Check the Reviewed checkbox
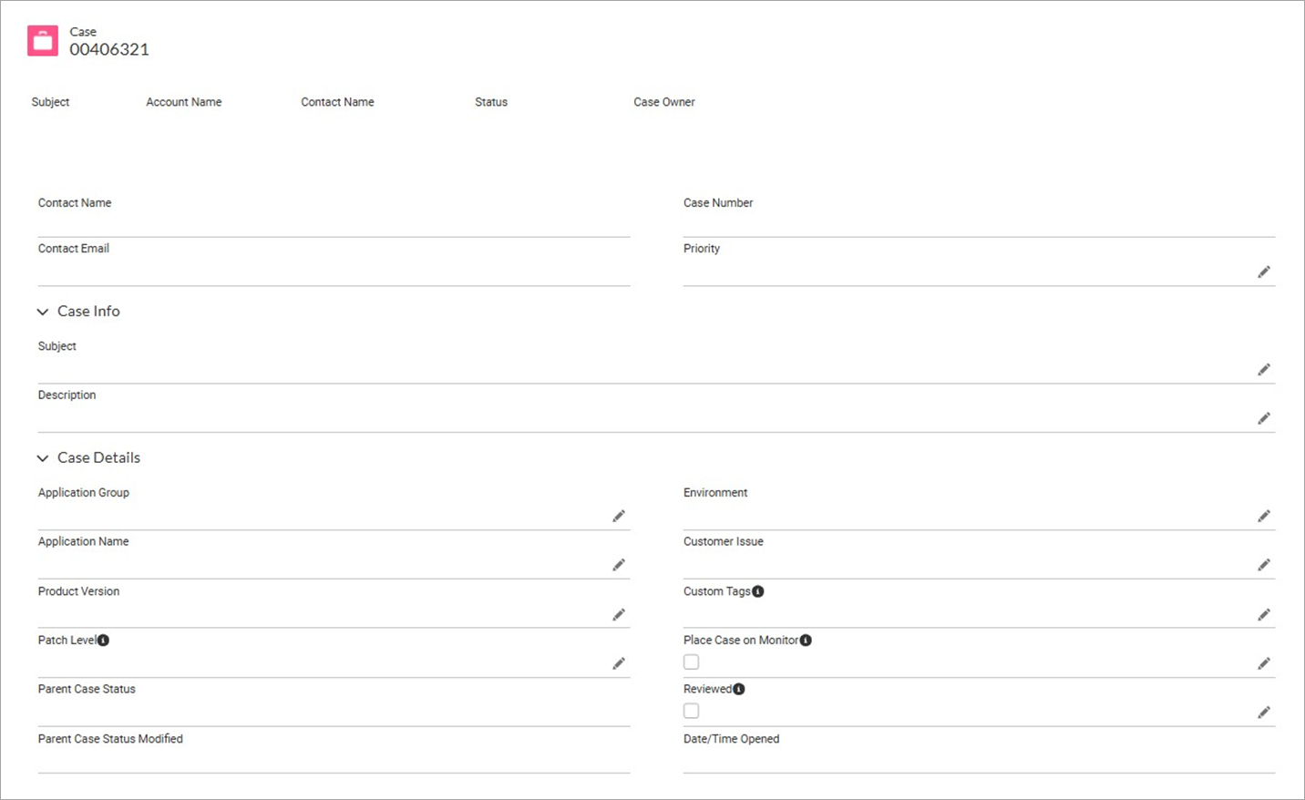 [x=691, y=711]
